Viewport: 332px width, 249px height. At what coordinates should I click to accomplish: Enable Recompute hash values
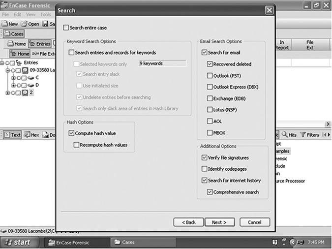pyautogui.click(x=76, y=145)
